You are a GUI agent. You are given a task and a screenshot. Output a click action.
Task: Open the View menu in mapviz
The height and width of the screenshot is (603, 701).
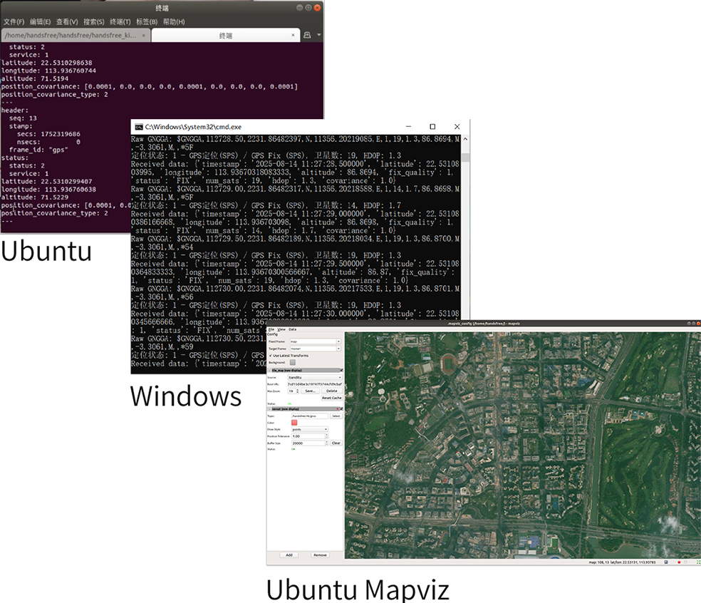pyautogui.click(x=281, y=329)
